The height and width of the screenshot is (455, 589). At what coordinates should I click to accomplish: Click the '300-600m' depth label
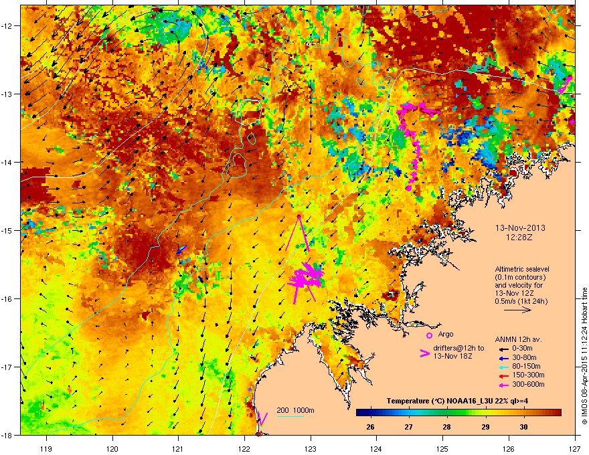[528, 385]
